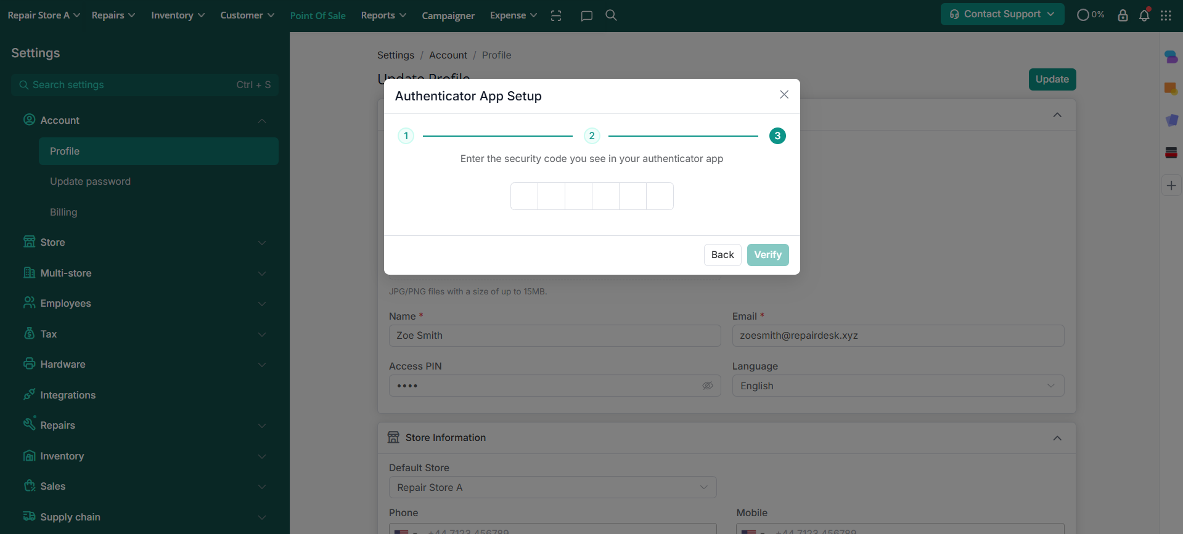Toggle Access PIN visibility eye icon
The image size is (1183, 534).
tap(708, 386)
